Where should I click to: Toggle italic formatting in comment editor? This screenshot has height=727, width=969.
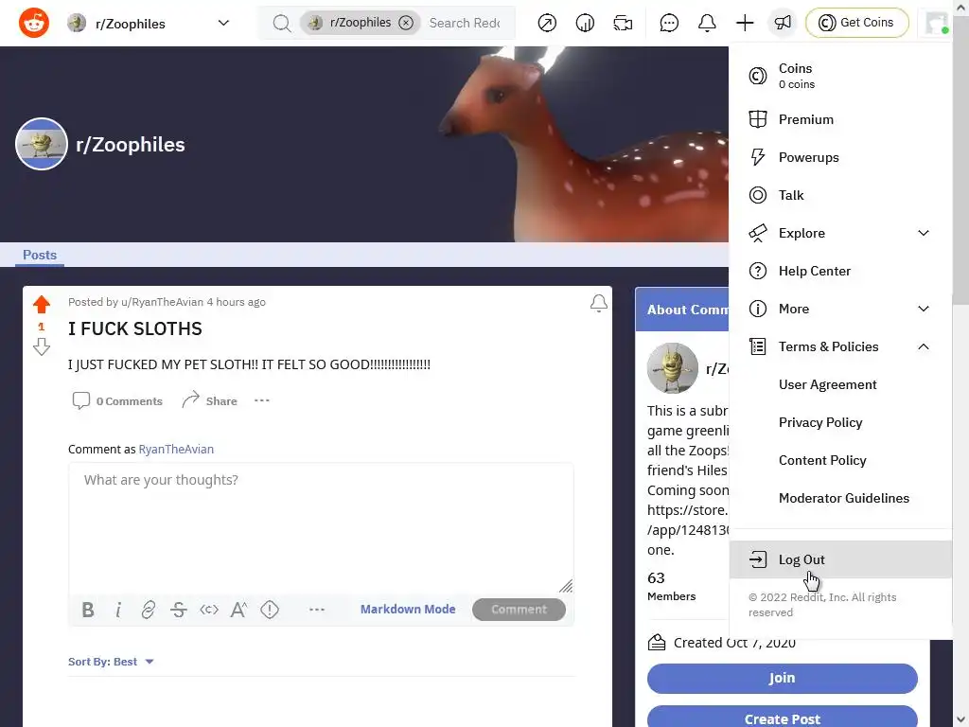tap(118, 610)
